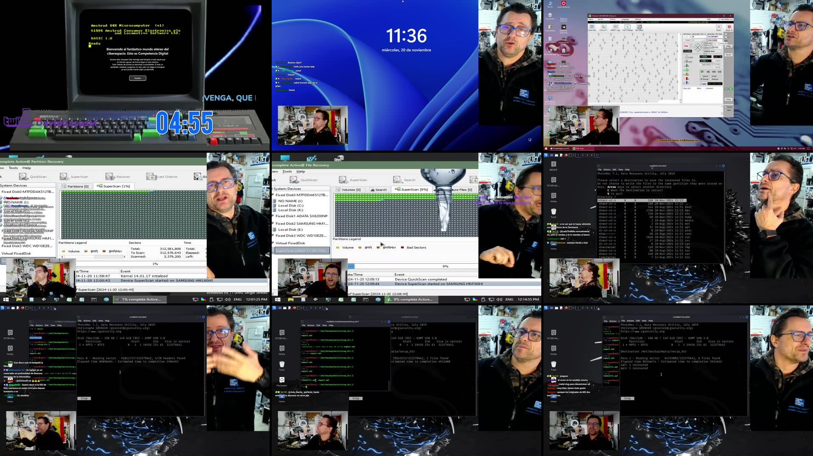Open the Help menu in File Recovery

(301, 171)
